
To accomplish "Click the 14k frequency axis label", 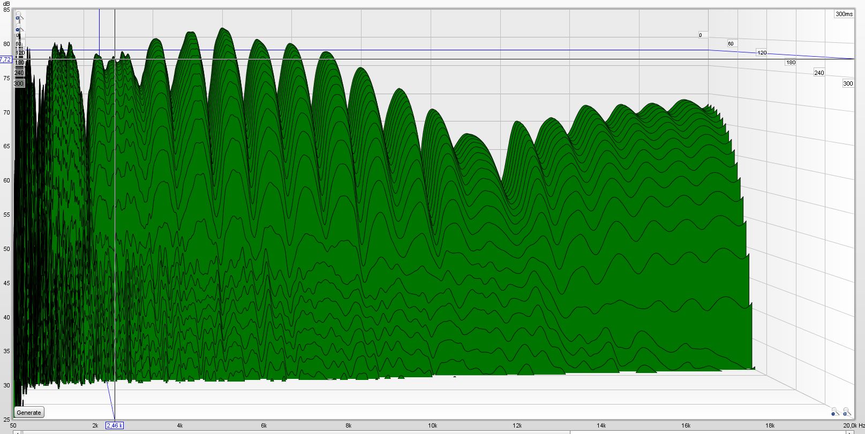I will point(601,426).
